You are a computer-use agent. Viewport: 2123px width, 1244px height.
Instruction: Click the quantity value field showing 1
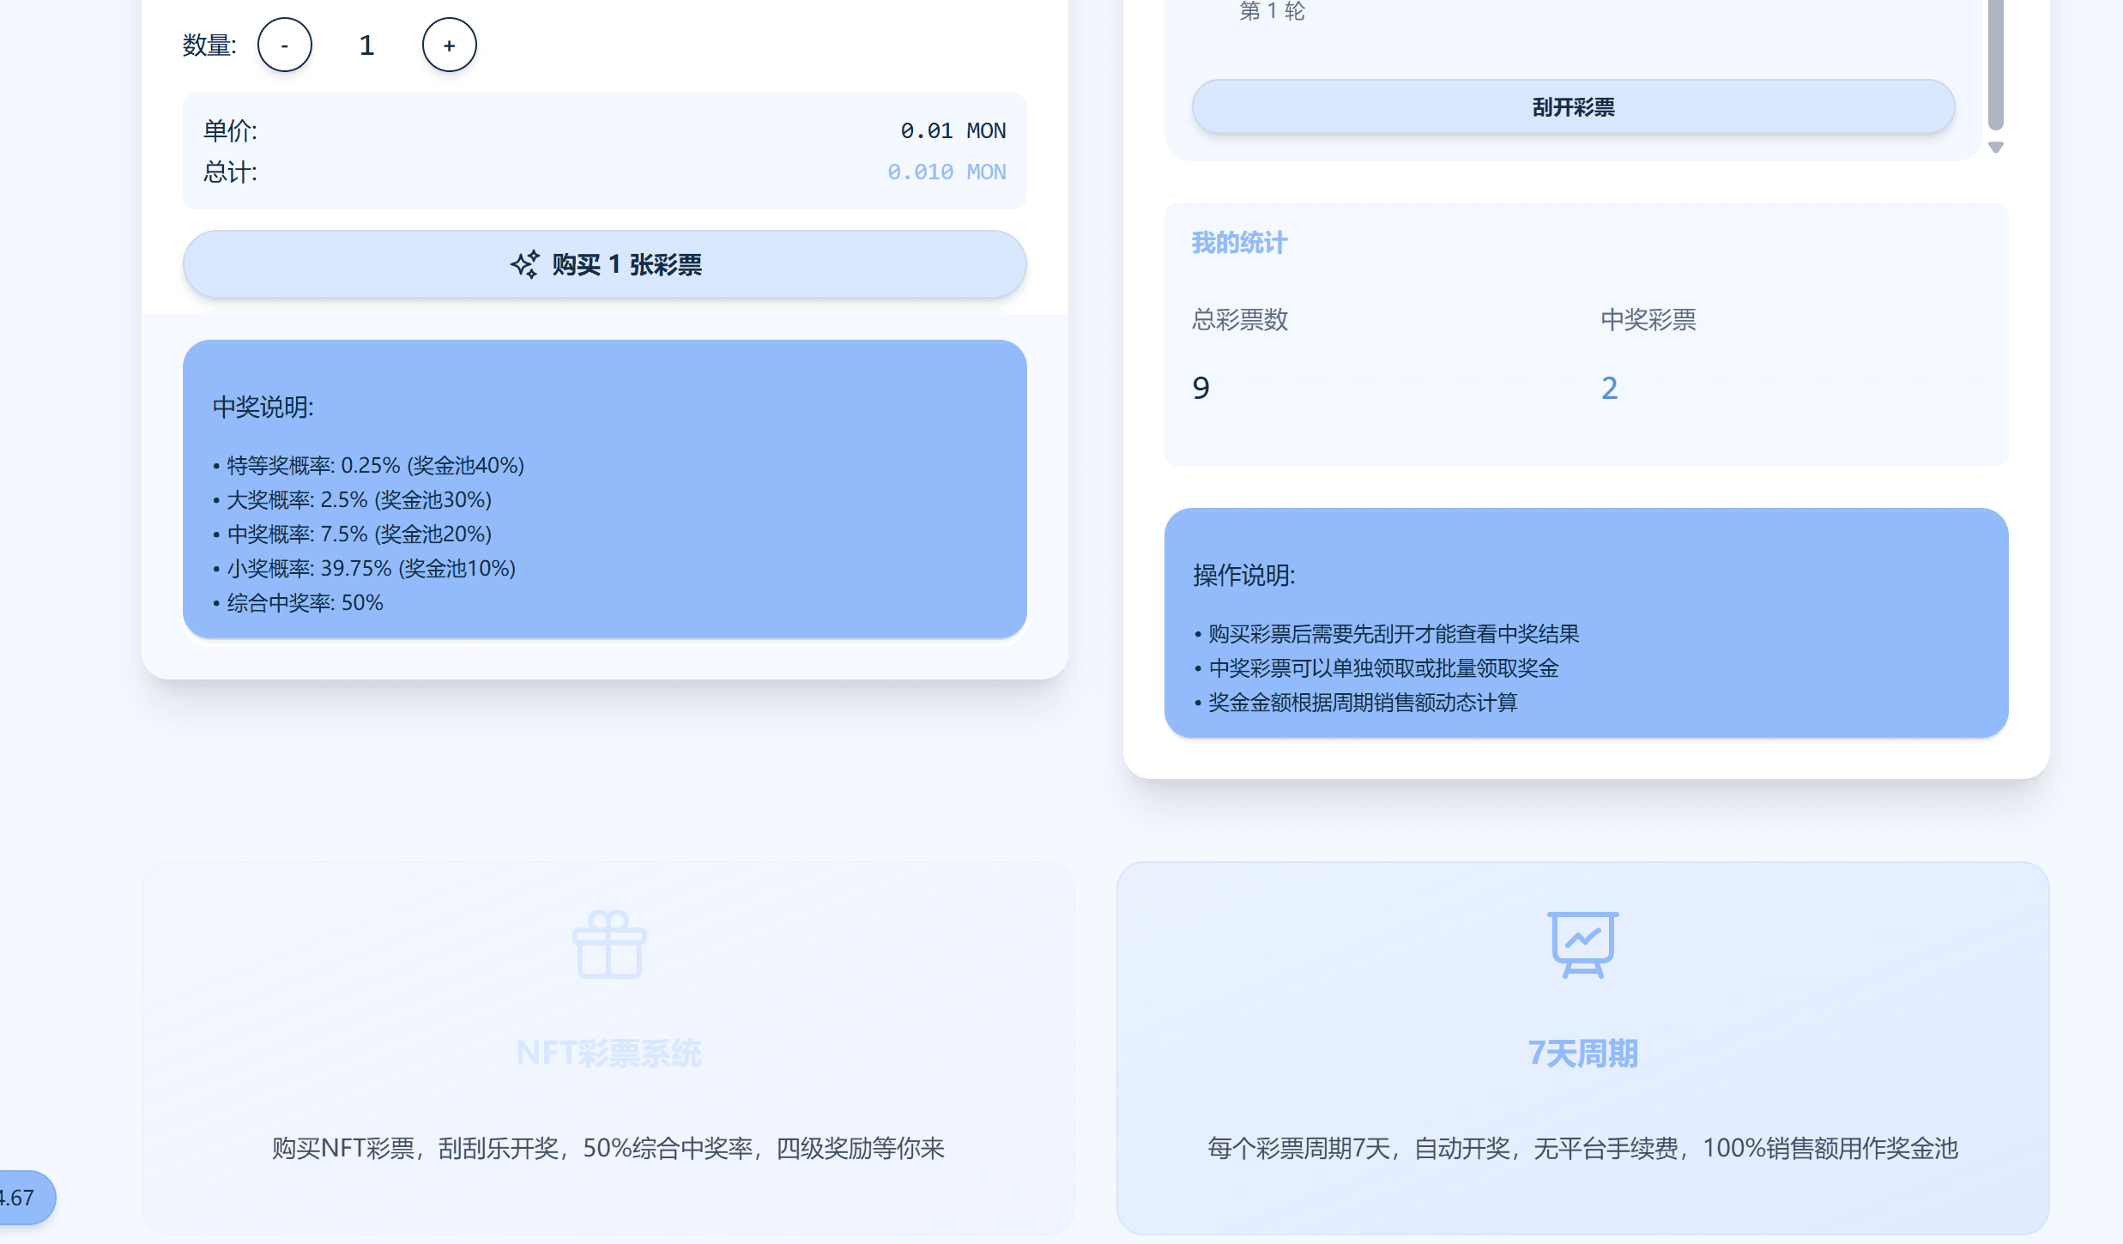point(366,45)
